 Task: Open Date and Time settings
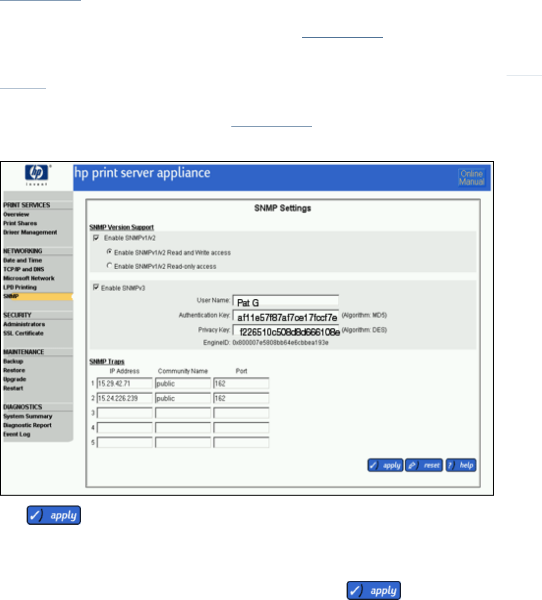click(23, 260)
